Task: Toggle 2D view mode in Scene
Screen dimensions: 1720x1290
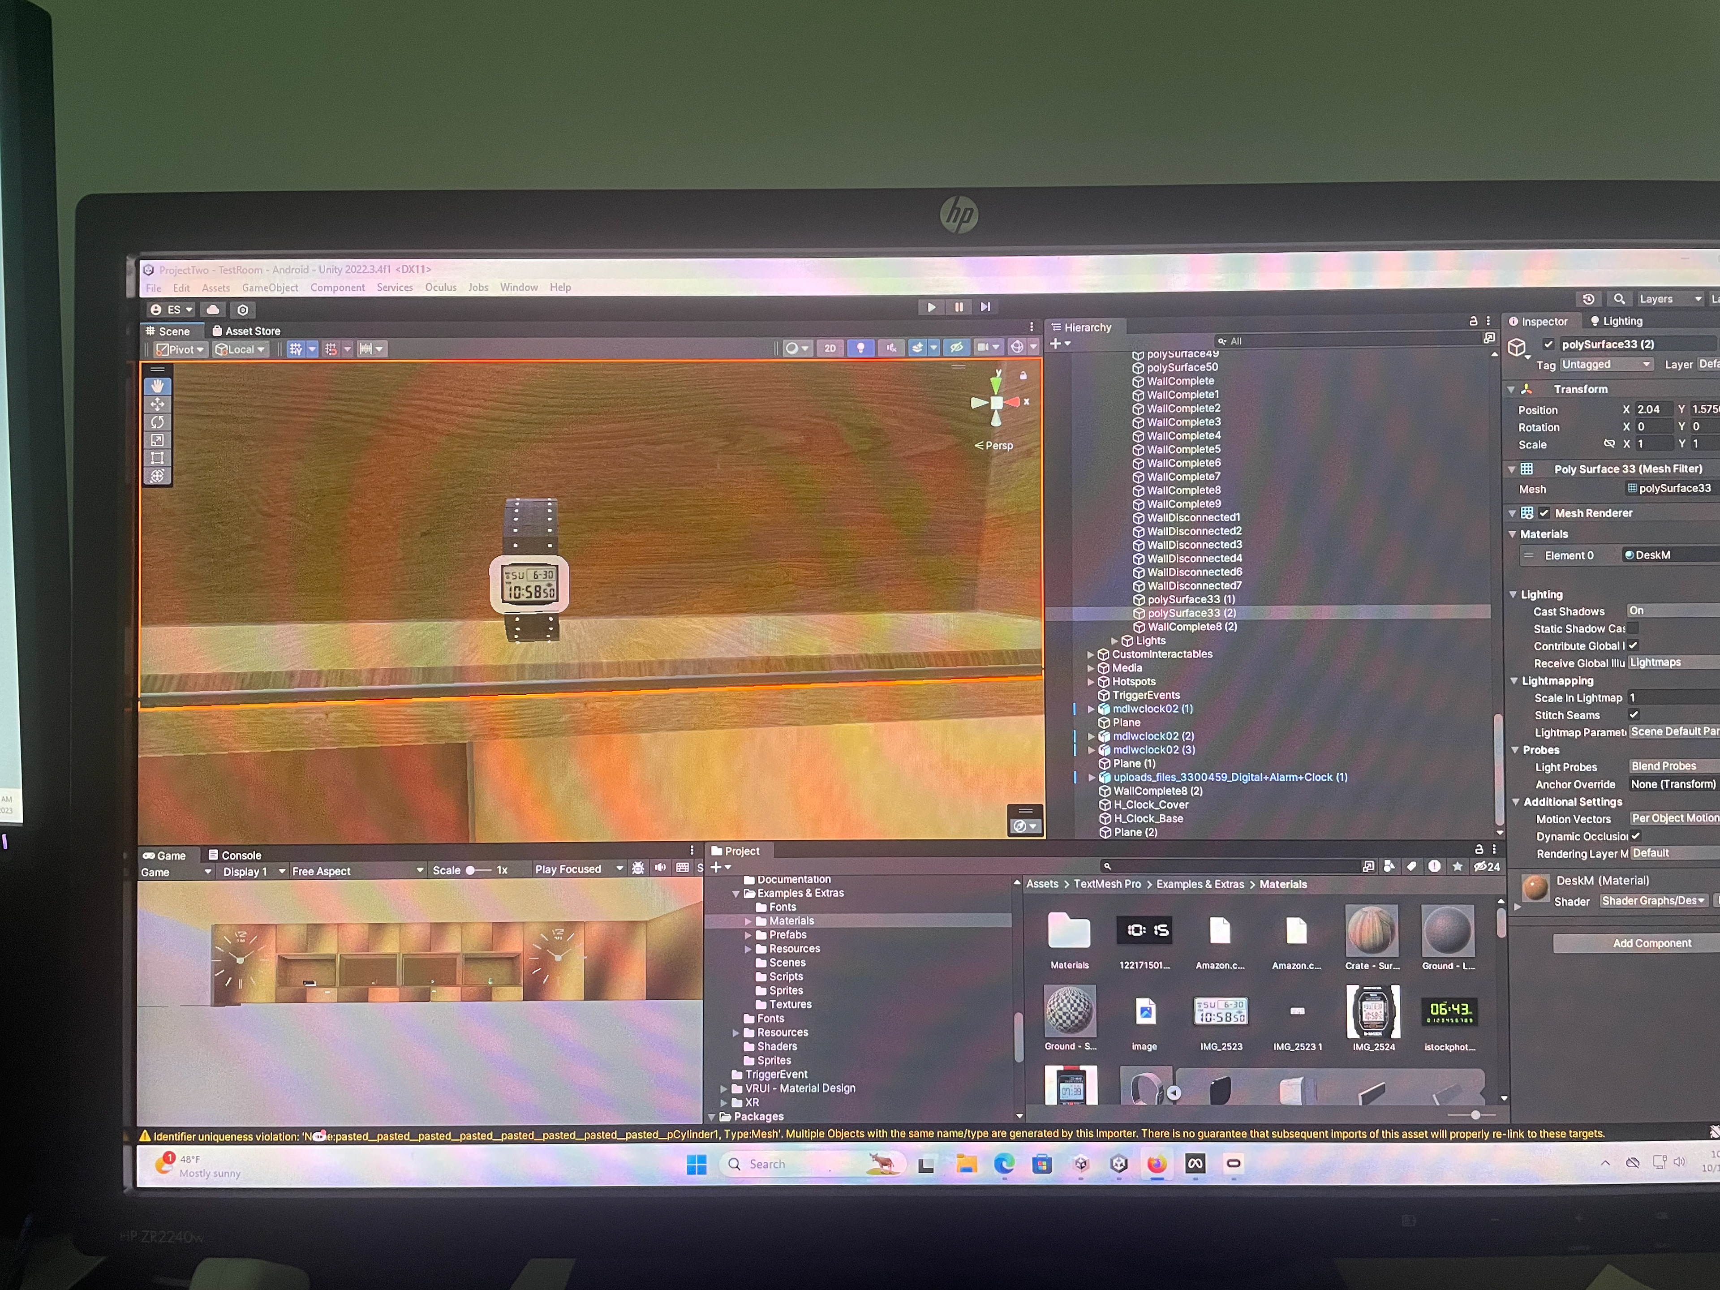Action: [x=830, y=348]
